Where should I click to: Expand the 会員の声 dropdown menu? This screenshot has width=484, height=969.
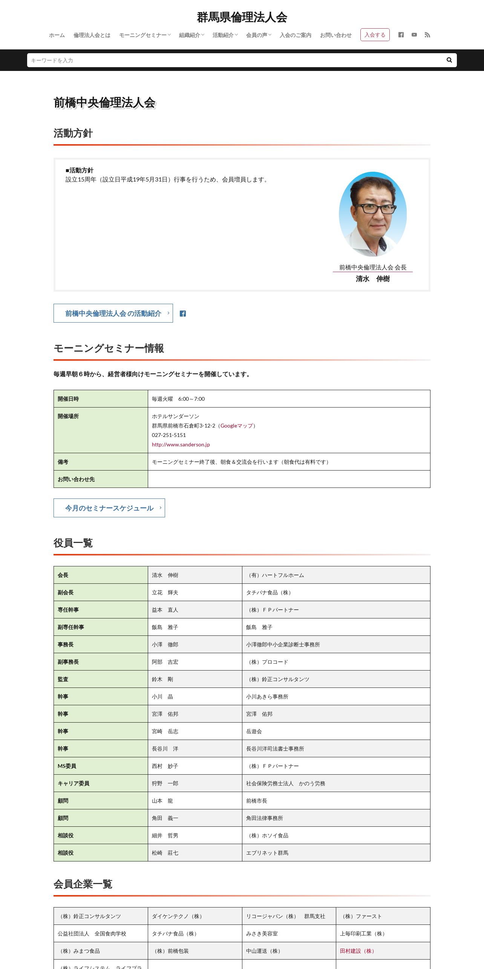coord(259,35)
